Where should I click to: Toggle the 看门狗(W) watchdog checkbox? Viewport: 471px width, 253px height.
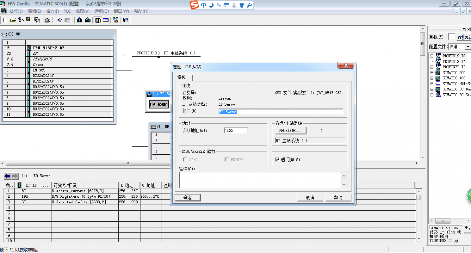coord(277,160)
